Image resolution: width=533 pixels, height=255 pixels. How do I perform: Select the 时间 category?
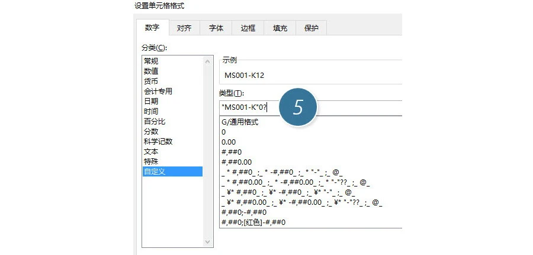tap(173, 112)
